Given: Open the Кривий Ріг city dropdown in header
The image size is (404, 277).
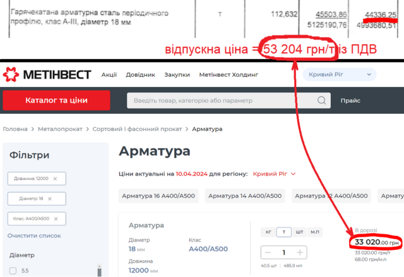Looking at the screenshot, I should click(x=340, y=75).
